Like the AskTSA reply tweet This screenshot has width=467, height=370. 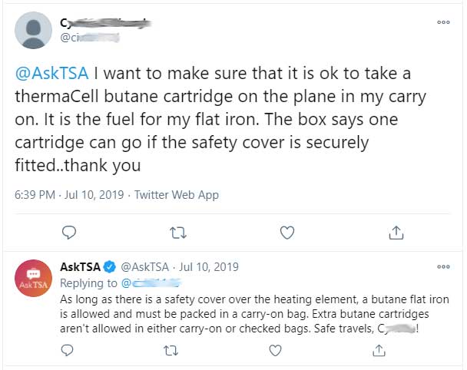pos(275,350)
